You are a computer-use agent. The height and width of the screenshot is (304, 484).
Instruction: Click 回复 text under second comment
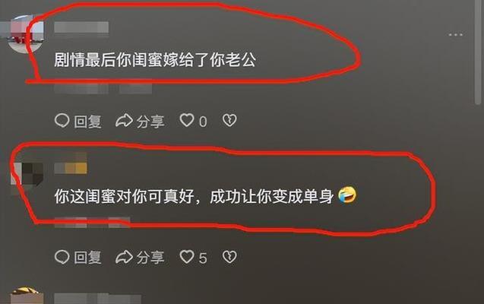87,258
